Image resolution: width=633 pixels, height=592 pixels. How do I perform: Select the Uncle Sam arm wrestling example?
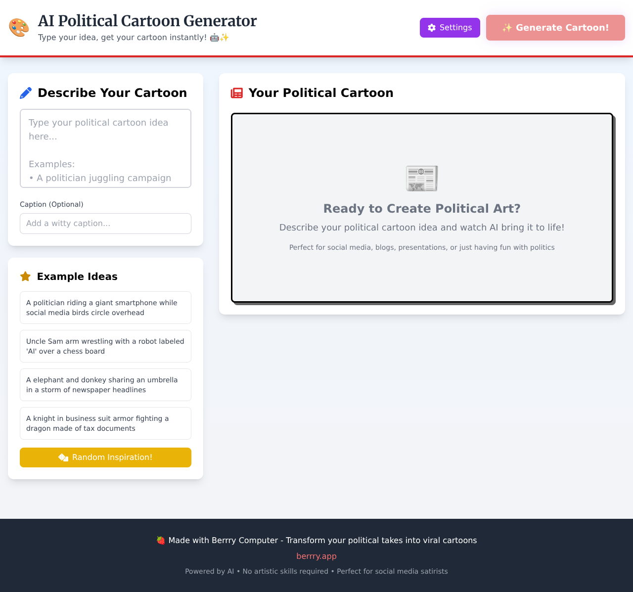point(105,346)
